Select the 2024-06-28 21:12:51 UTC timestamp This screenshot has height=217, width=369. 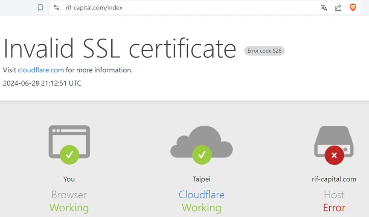tap(42, 83)
